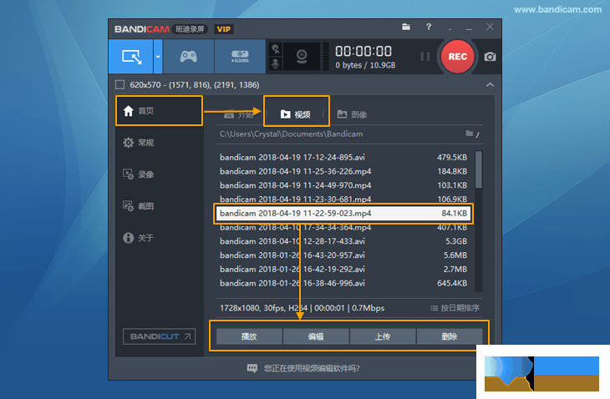Click the 编辑 edit button
Viewport: 610px width, 399px height.
pos(316,336)
